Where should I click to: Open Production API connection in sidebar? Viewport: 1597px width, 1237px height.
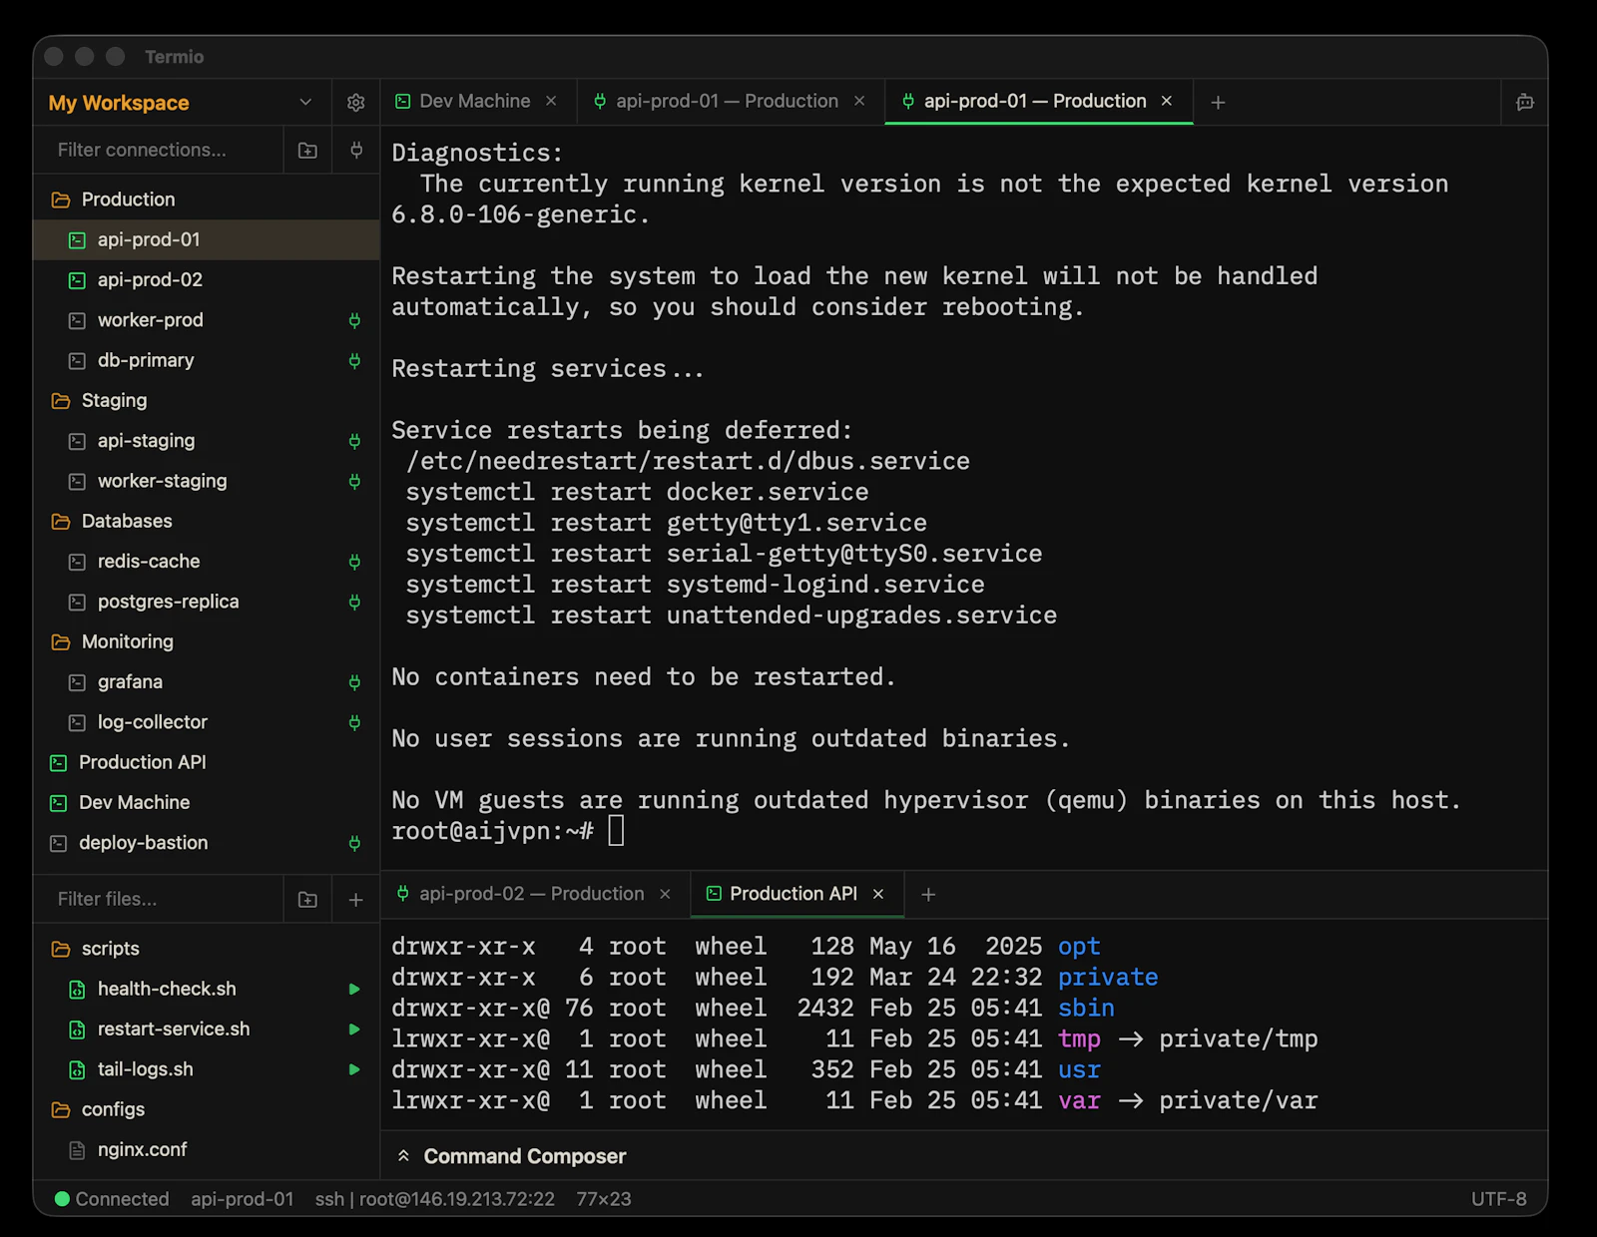(x=207, y=763)
